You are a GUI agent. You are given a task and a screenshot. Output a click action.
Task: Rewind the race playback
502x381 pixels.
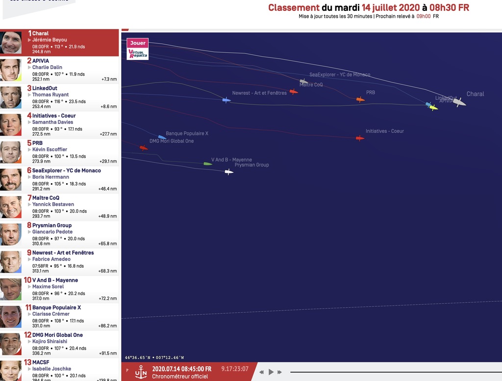(x=262, y=372)
